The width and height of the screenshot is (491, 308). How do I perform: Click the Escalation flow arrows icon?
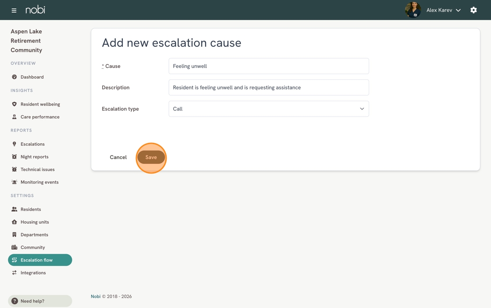[x=14, y=260]
